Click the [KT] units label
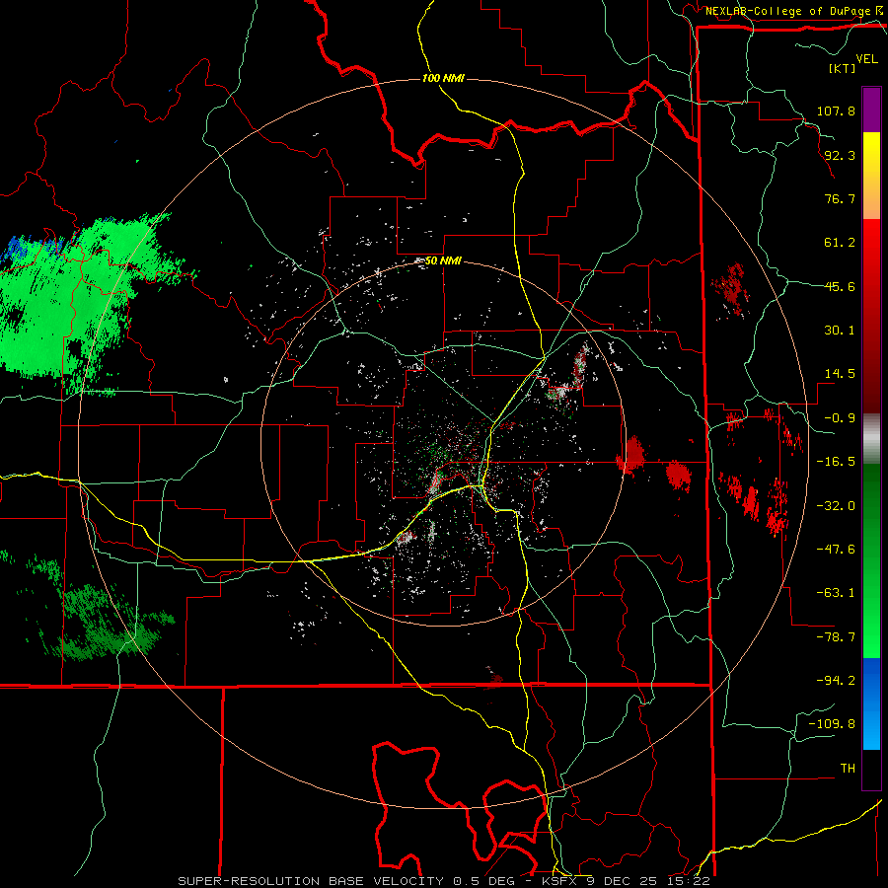Viewport: 888px width, 888px height. coord(842,68)
